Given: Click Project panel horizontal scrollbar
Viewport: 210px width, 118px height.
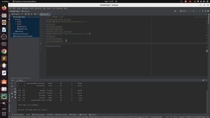Looking at the screenshot, I should (20, 78).
